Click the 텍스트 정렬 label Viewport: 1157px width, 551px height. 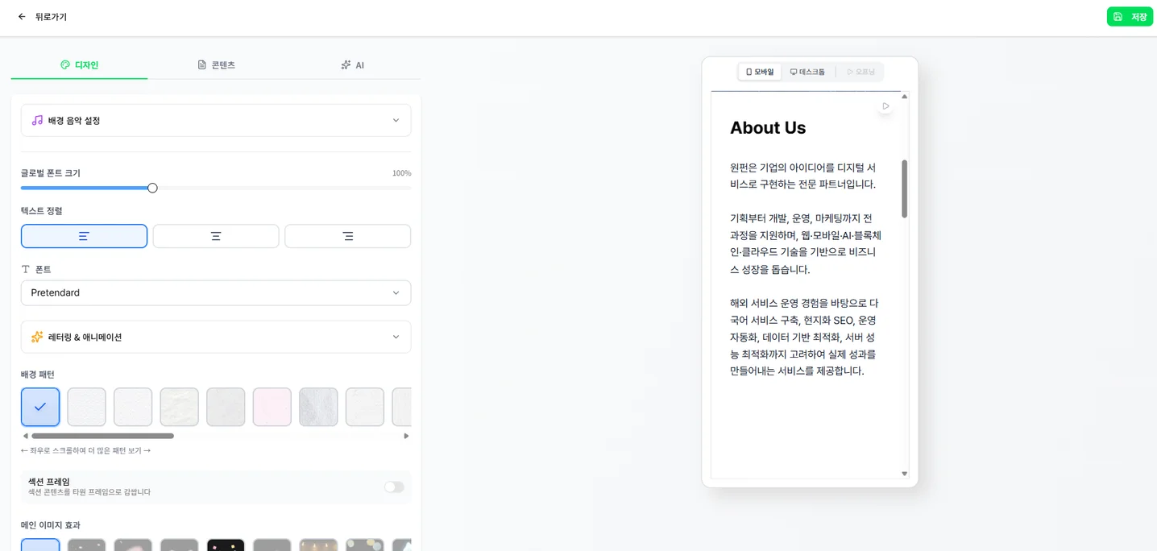pyautogui.click(x=42, y=211)
